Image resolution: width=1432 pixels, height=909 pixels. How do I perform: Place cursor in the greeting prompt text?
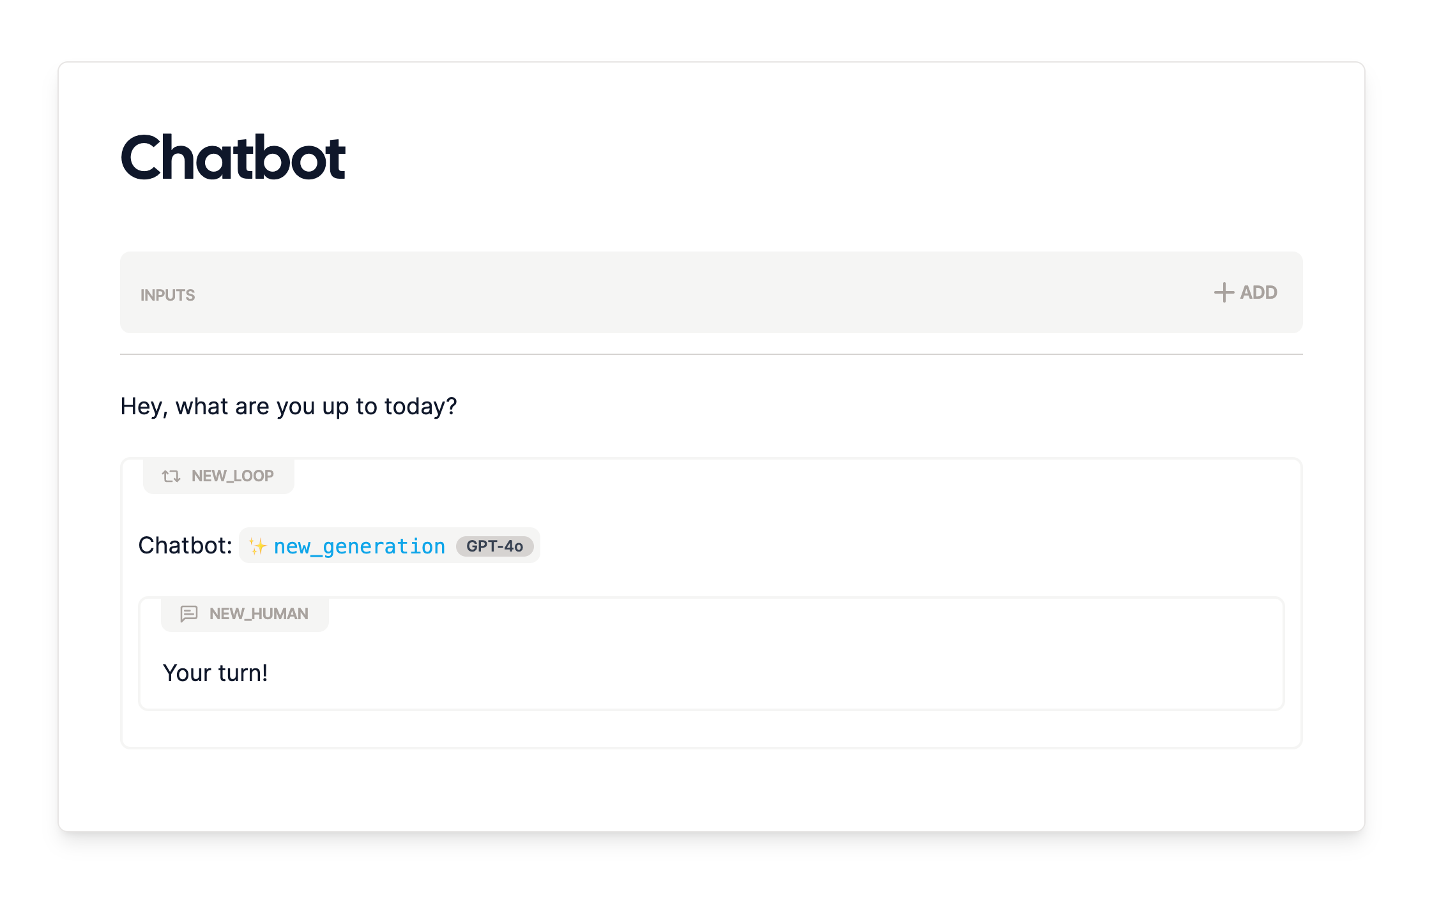pos(288,406)
